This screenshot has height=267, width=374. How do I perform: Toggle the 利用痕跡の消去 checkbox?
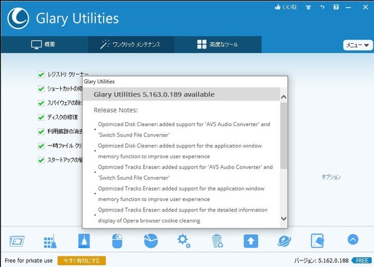pyautogui.click(x=41, y=131)
